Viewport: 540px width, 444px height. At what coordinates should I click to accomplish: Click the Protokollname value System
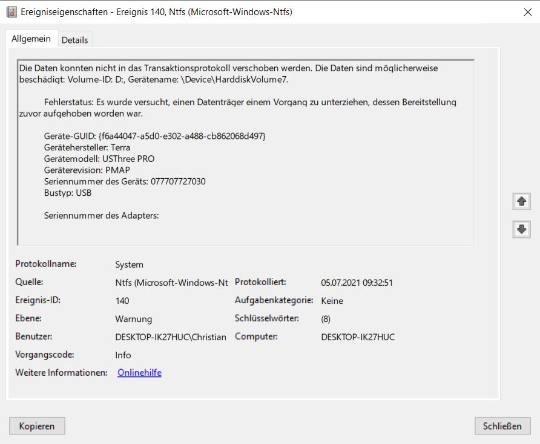point(129,265)
